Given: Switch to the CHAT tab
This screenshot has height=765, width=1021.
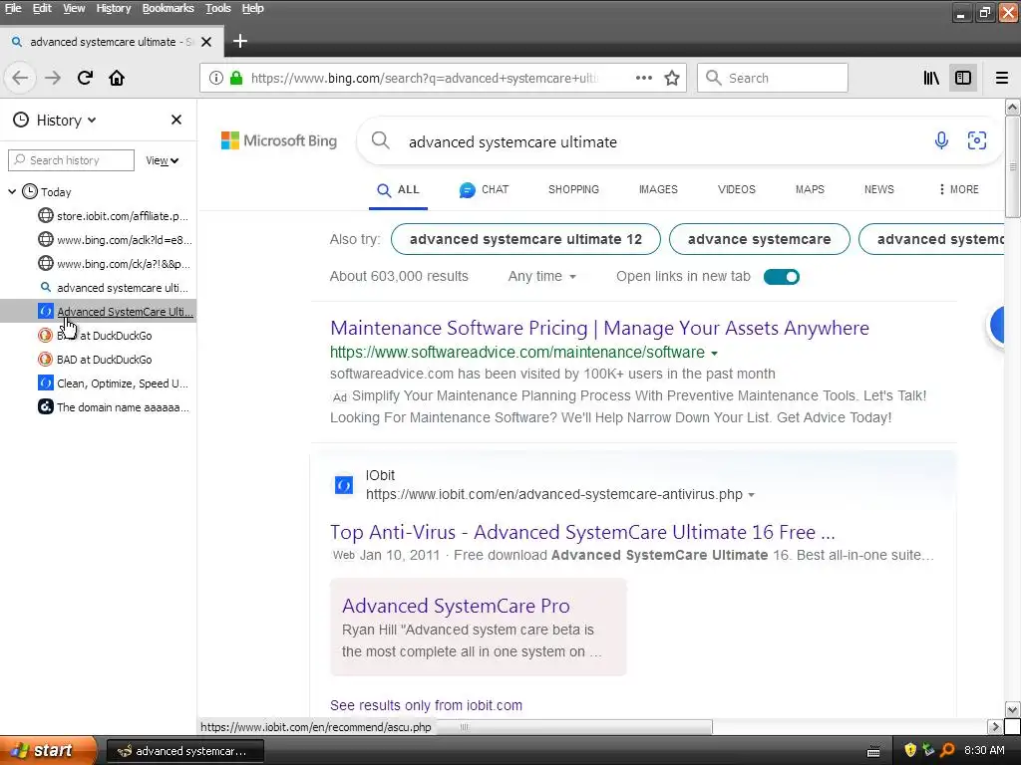Looking at the screenshot, I should pos(484,190).
